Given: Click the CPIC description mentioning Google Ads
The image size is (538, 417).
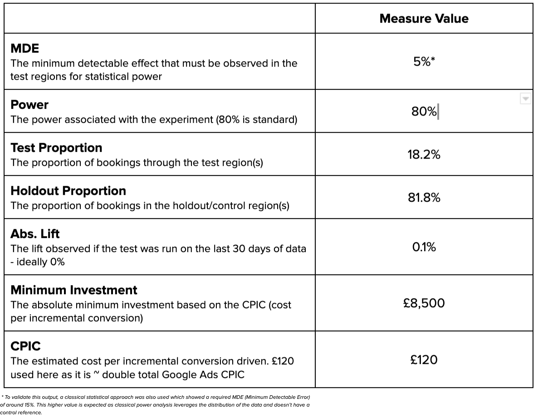Looking at the screenshot, I should [x=152, y=368].
